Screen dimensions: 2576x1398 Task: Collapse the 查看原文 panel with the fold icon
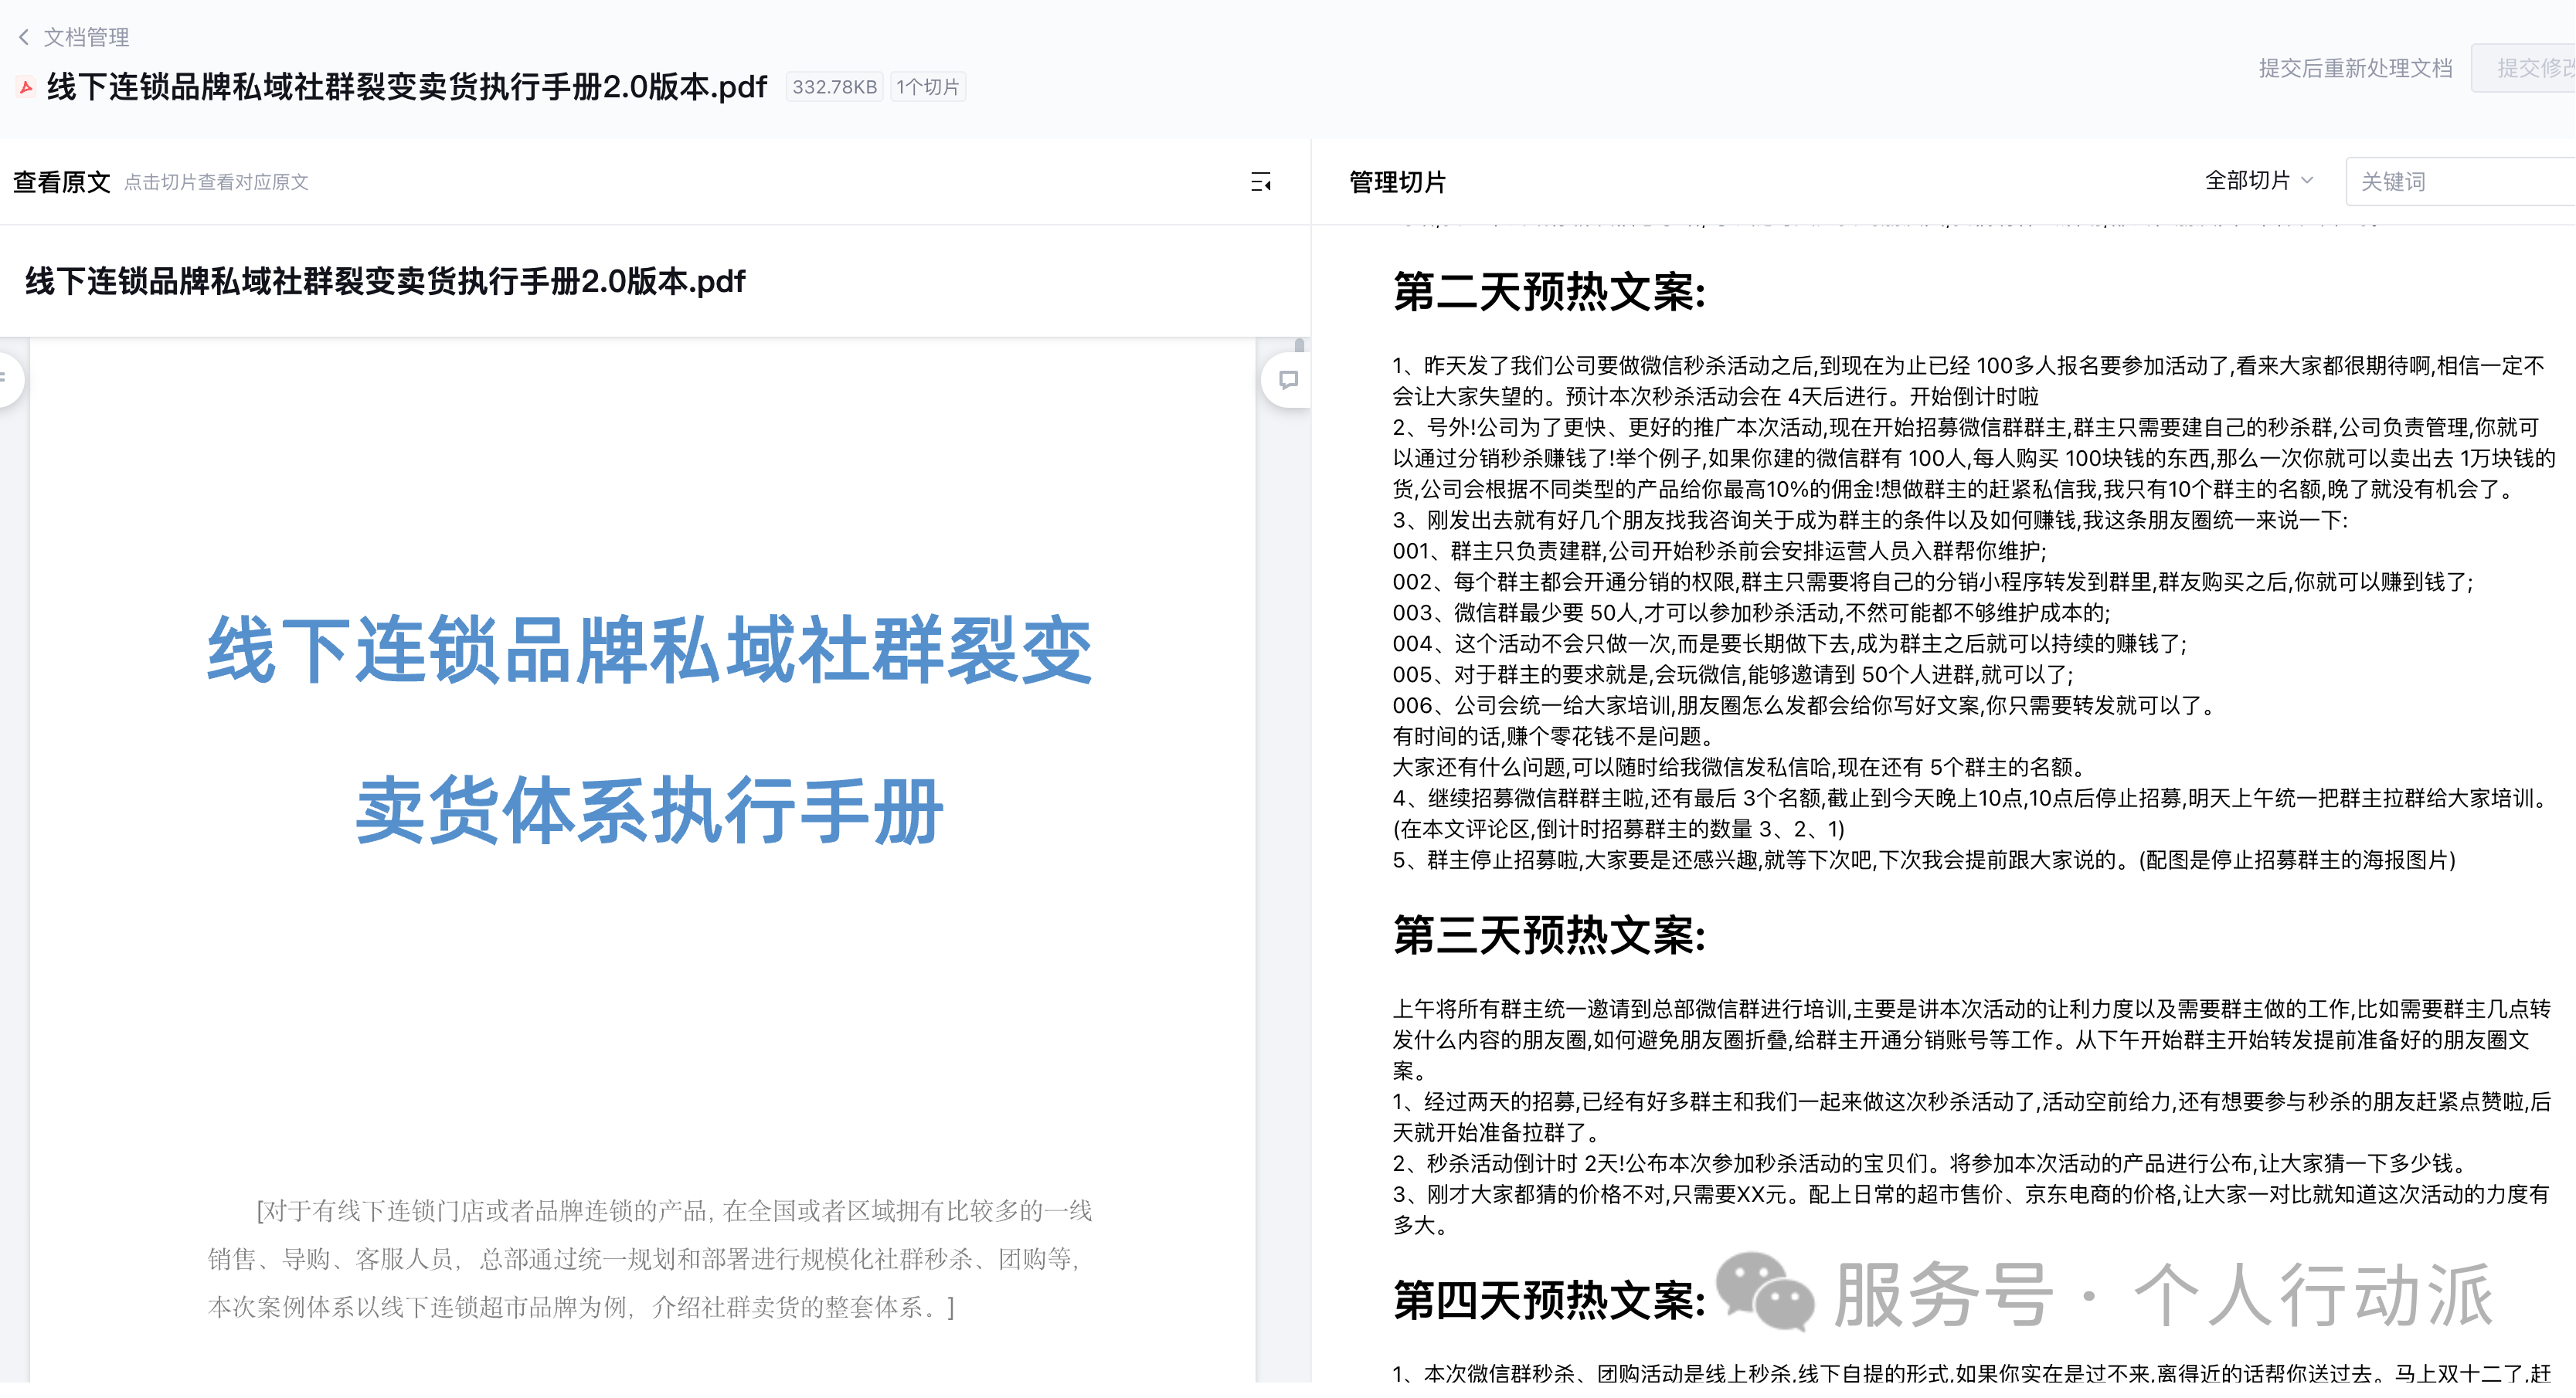[x=1261, y=182]
